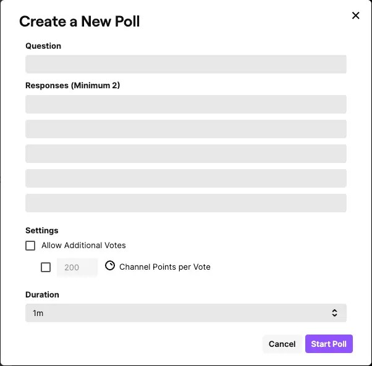Viewport: 372px width, 366px height.
Task: Click the fourth response input field
Action: (185, 178)
